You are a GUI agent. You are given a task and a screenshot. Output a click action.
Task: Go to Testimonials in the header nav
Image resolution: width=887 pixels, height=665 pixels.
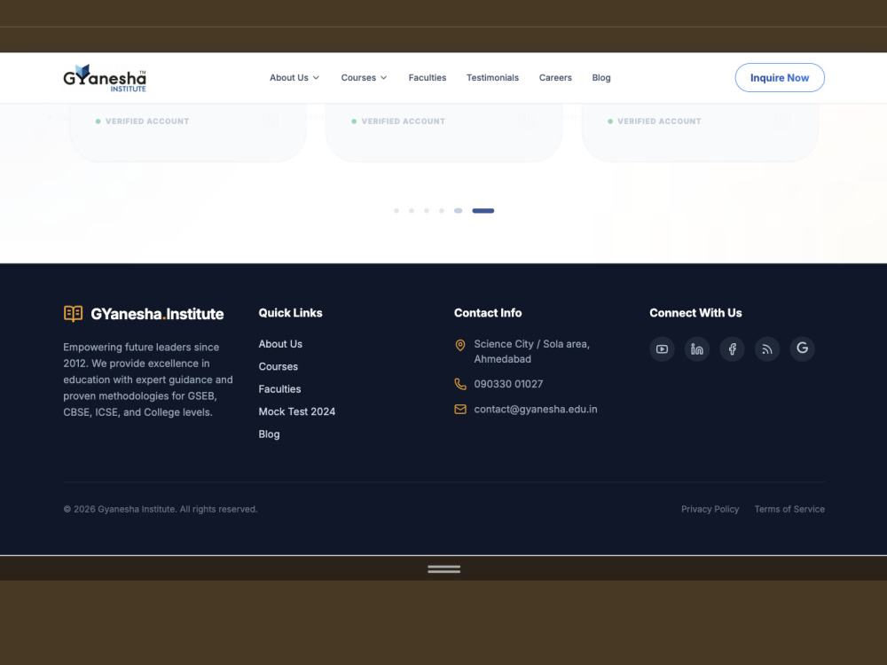click(492, 77)
